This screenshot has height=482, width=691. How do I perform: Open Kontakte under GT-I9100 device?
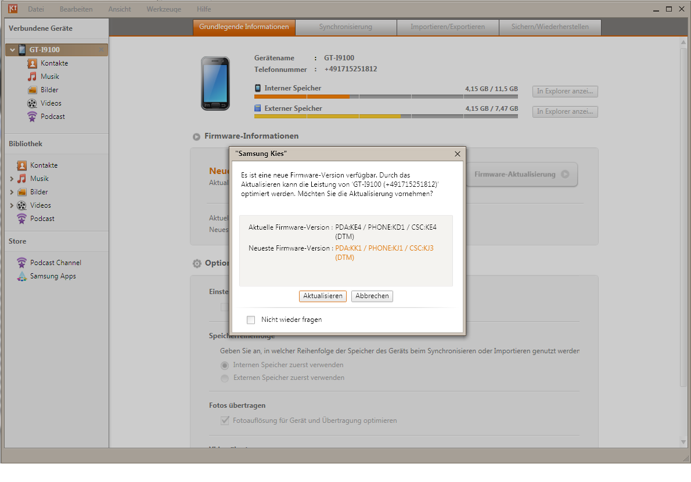click(54, 63)
